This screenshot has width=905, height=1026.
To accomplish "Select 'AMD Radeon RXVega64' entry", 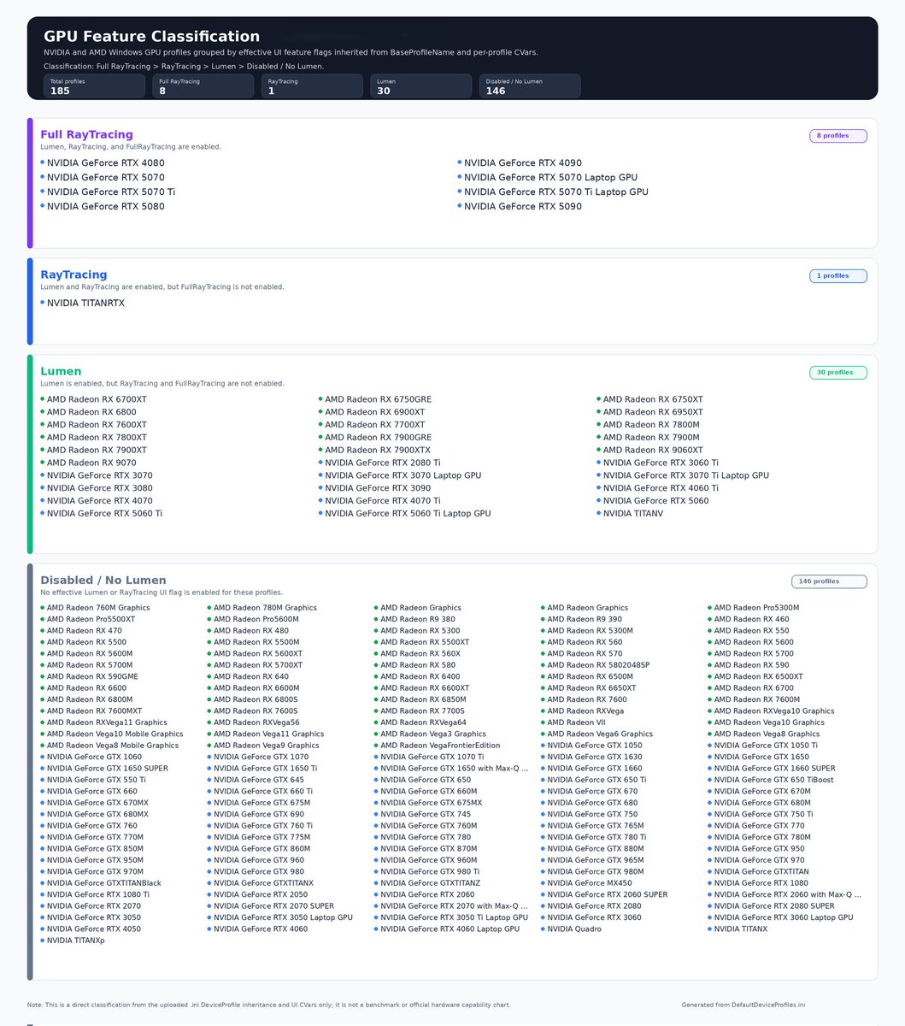I will point(420,722).
